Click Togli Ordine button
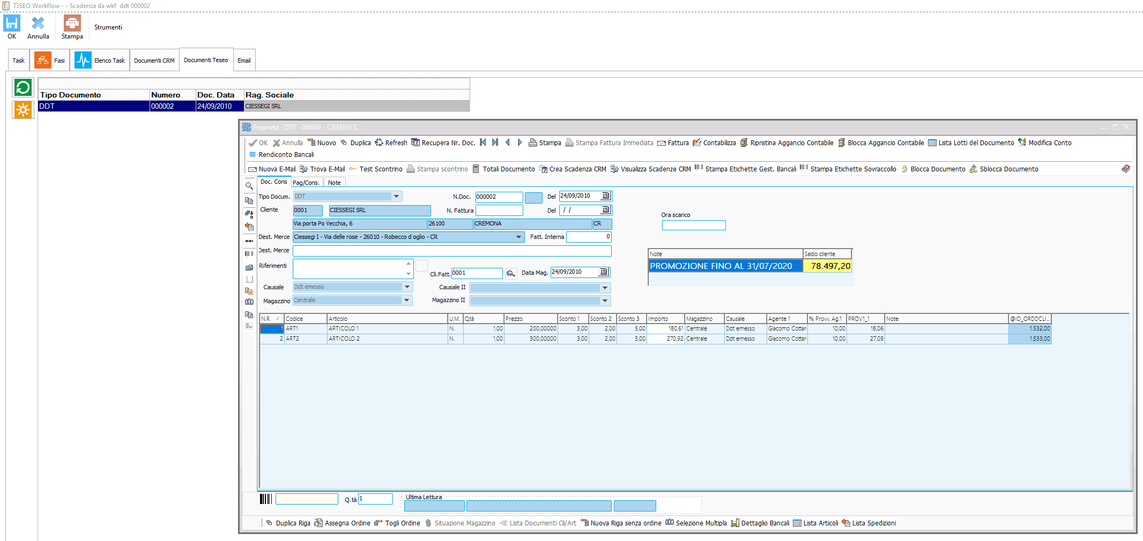Image resolution: width=1143 pixels, height=541 pixels. [x=397, y=523]
